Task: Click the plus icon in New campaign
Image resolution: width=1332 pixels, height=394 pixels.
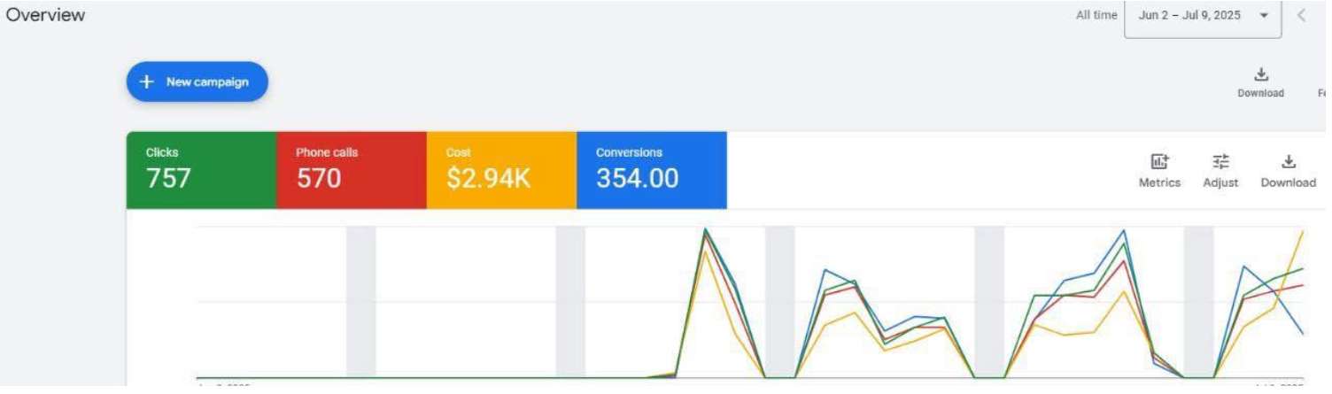Action: click(x=147, y=81)
